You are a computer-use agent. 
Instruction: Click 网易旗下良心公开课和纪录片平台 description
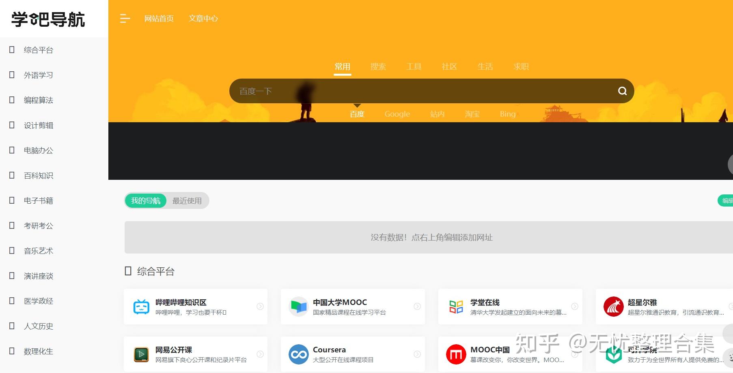pyautogui.click(x=201, y=360)
